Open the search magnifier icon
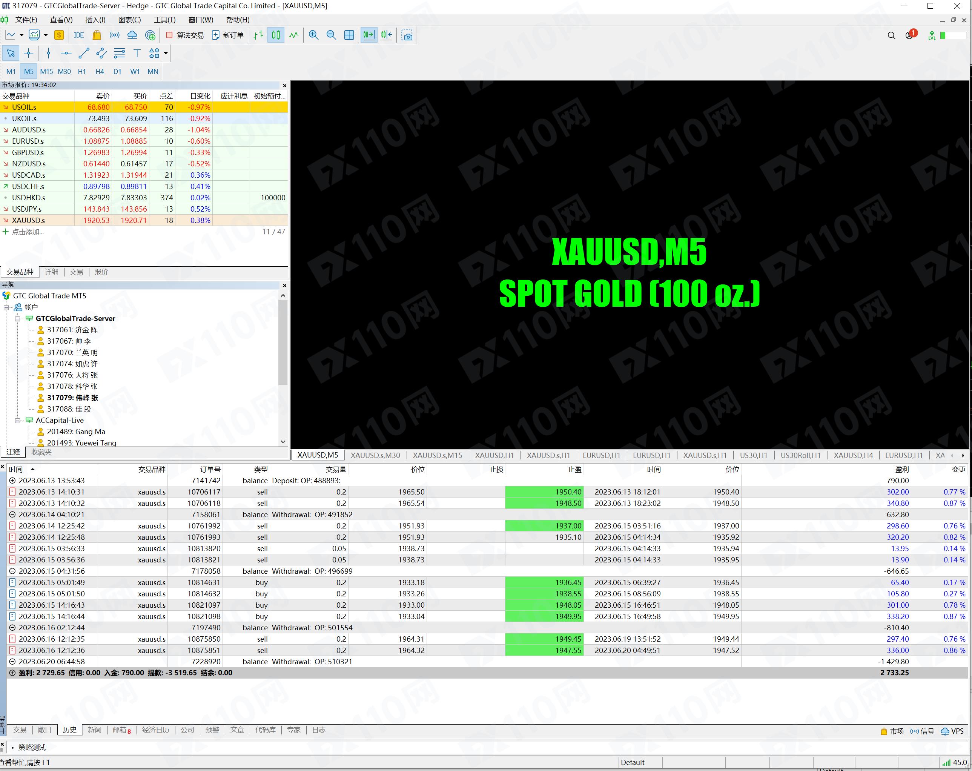Viewport: 972px width, 771px height. tap(891, 35)
